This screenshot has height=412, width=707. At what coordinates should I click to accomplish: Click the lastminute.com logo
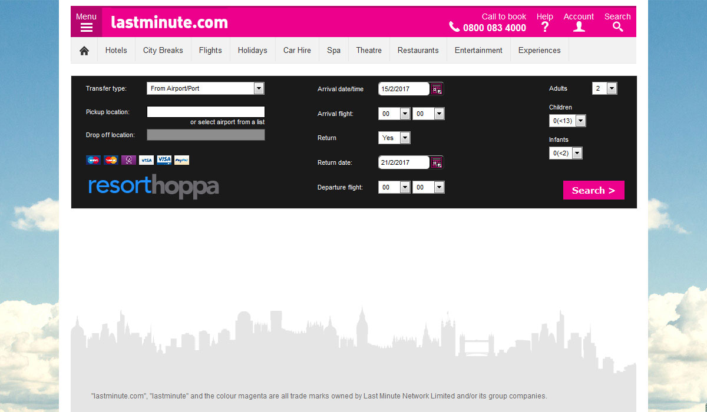pyautogui.click(x=169, y=23)
